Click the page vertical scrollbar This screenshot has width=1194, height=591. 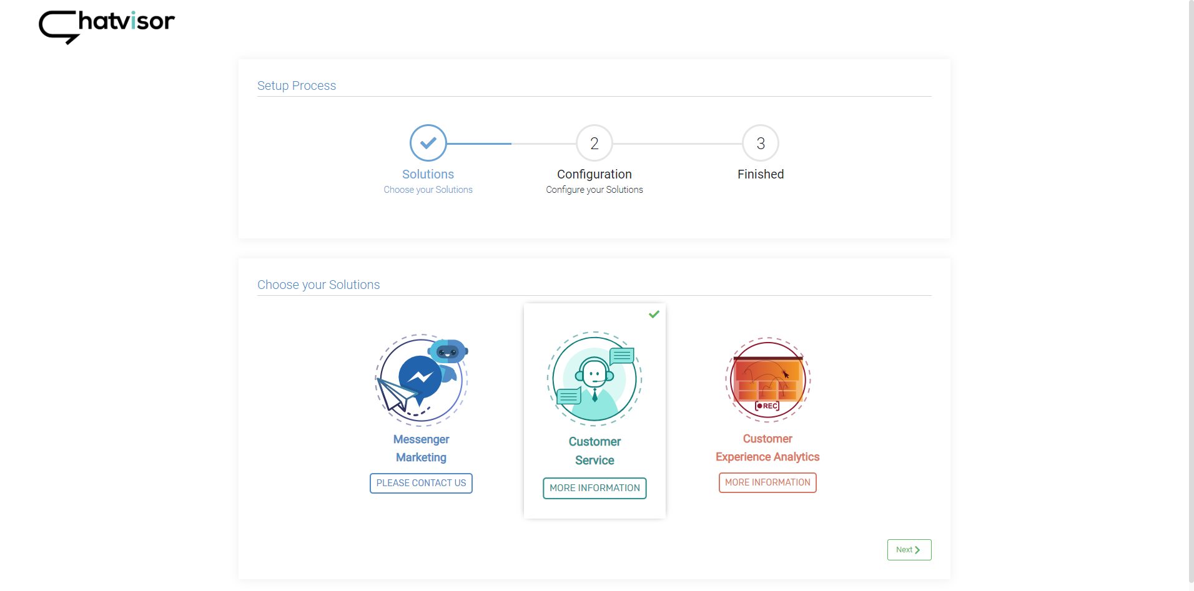pos(1191,291)
